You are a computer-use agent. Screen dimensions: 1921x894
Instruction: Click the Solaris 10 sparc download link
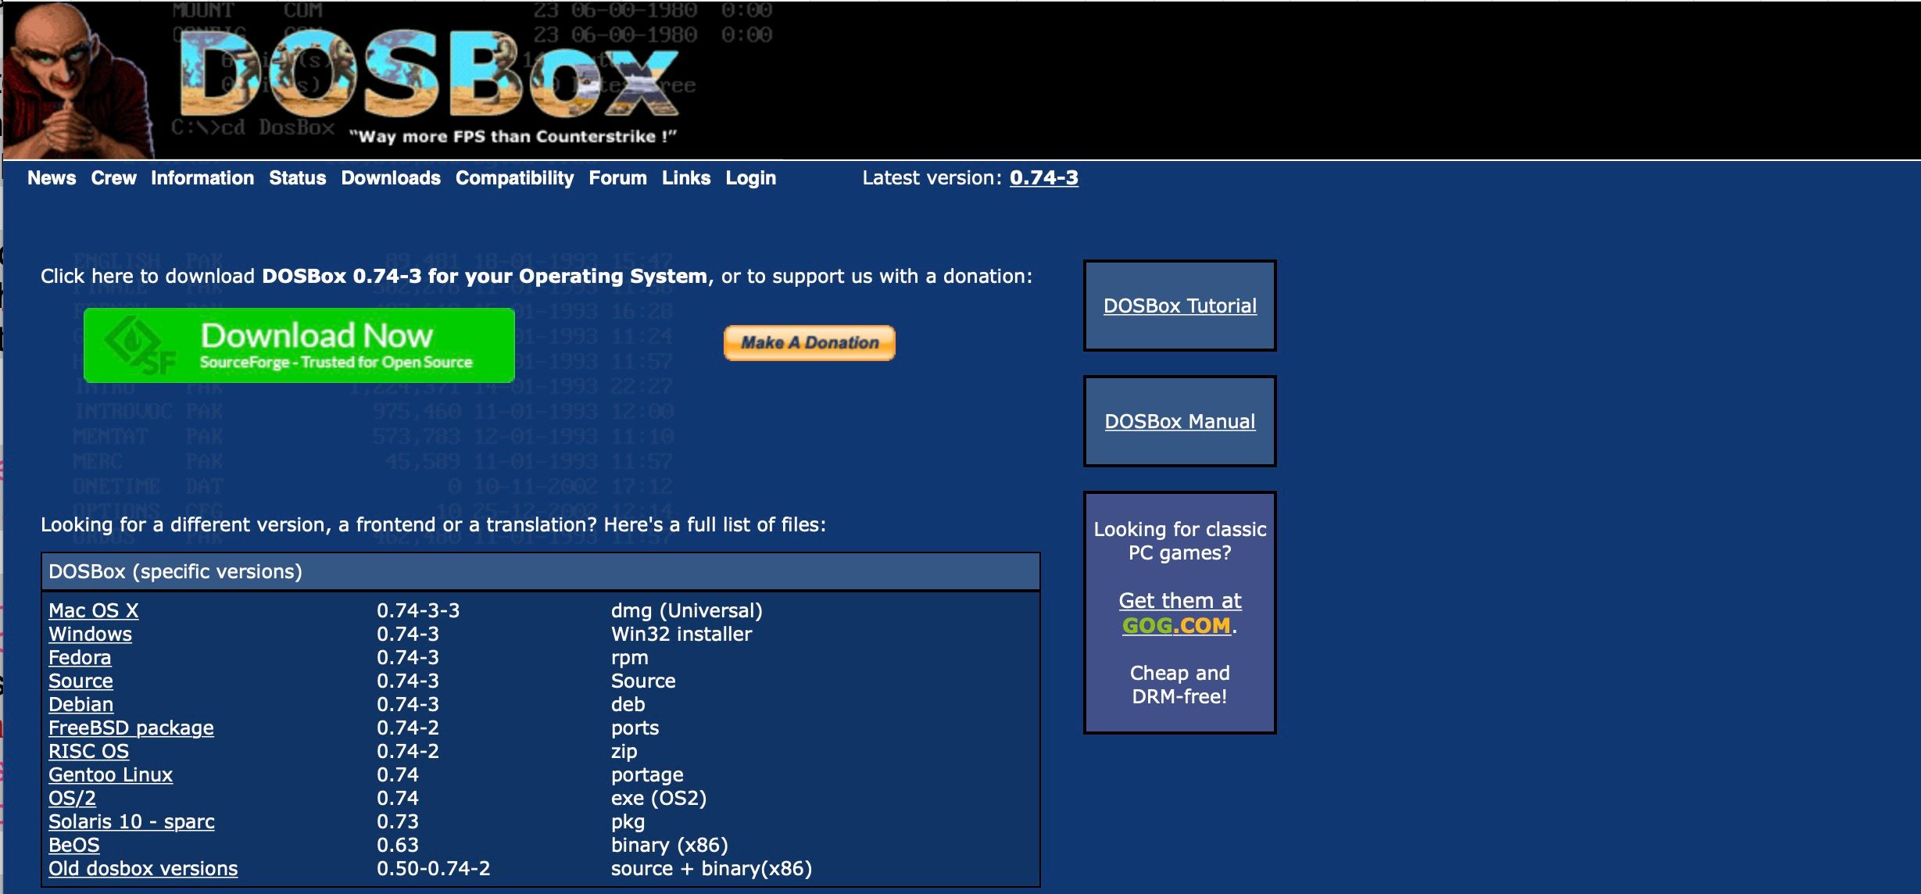point(131,821)
